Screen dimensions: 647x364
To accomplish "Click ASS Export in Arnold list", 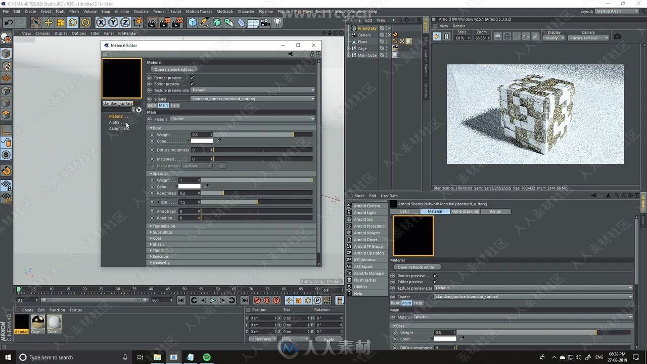I will (363, 266).
